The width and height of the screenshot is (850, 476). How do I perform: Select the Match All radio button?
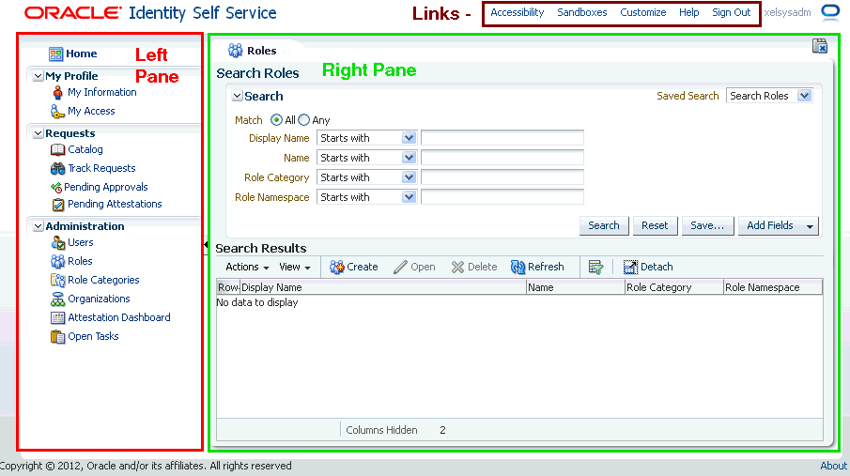click(276, 120)
